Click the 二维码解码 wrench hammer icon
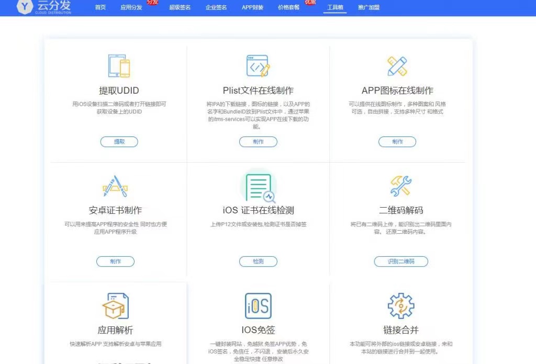 401,186
